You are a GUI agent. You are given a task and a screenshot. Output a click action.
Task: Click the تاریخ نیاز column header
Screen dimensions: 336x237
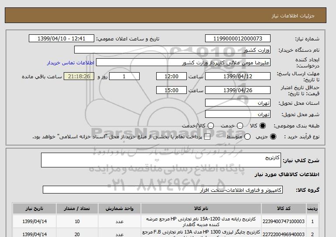pyautogui.click(x=34, y=208)
